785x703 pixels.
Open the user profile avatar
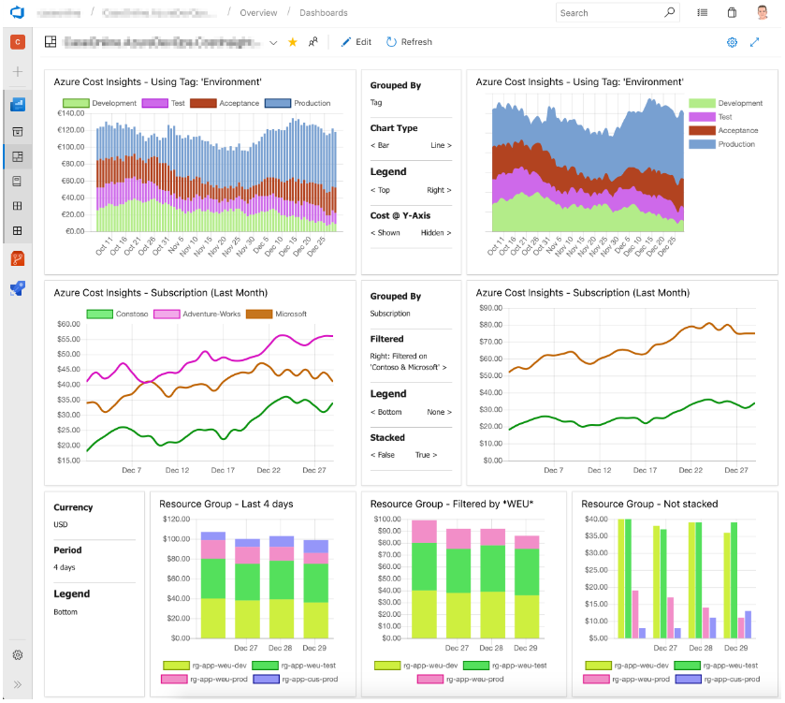(x=763, y=12)
